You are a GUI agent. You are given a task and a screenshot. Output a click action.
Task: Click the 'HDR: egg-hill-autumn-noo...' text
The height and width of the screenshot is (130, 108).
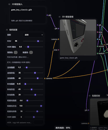pos(19,122)
